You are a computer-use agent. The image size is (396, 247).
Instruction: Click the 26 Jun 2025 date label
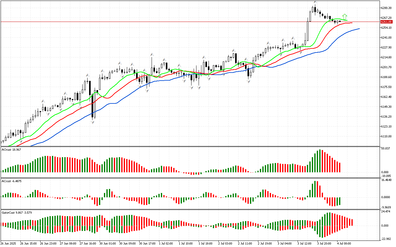pos(9,243)
